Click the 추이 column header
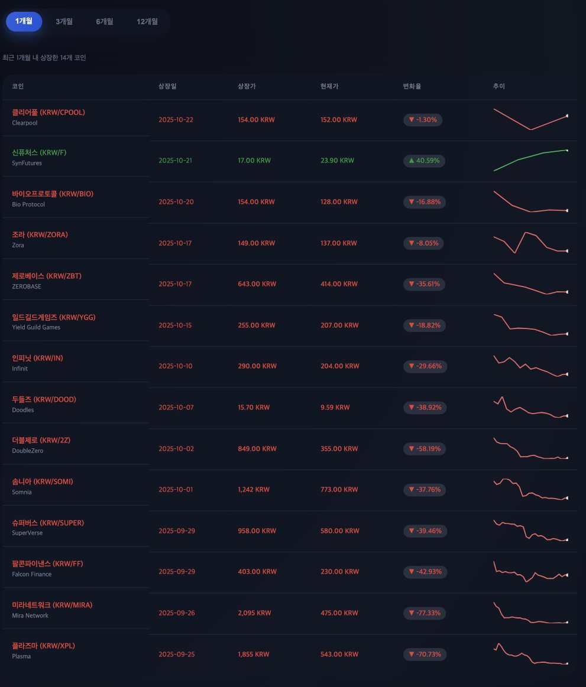The height and width of the screenshot is (687, 586). 498,86
